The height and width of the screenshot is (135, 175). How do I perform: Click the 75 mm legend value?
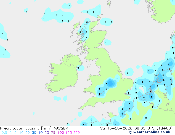pyautogui.click(x=53, y=133)
